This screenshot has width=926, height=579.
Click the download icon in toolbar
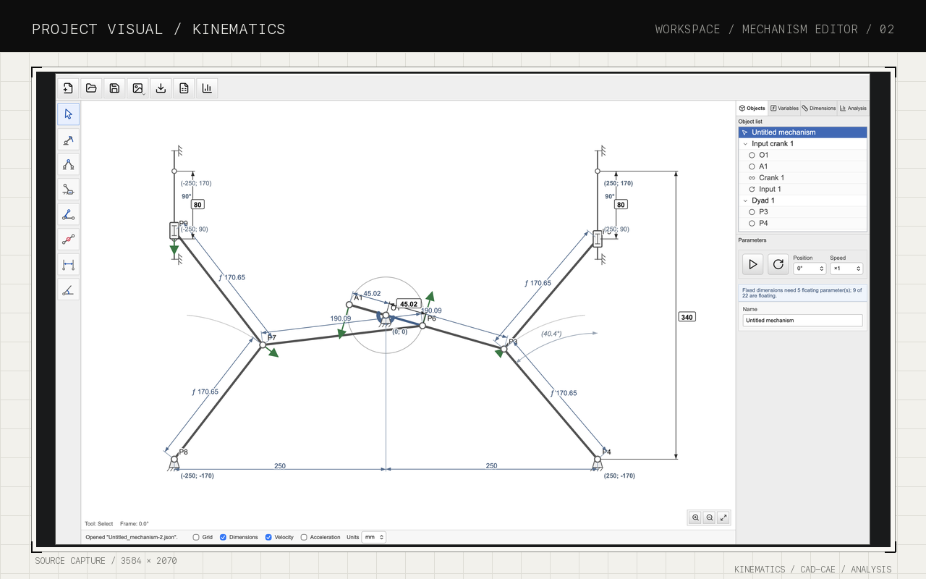161,88
